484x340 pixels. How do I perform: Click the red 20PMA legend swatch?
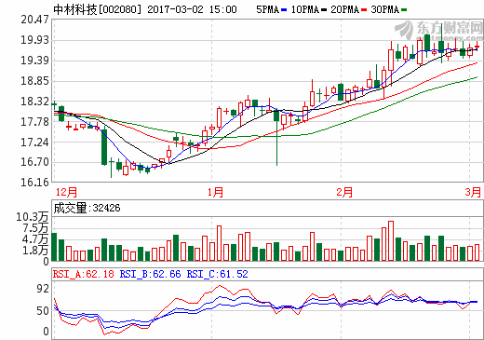(364, 10)
